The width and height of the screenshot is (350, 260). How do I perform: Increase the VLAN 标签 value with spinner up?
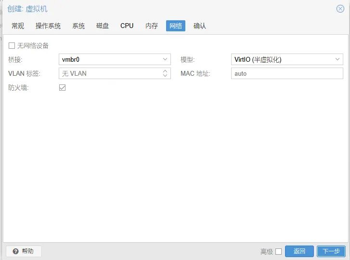click(165, 71)
